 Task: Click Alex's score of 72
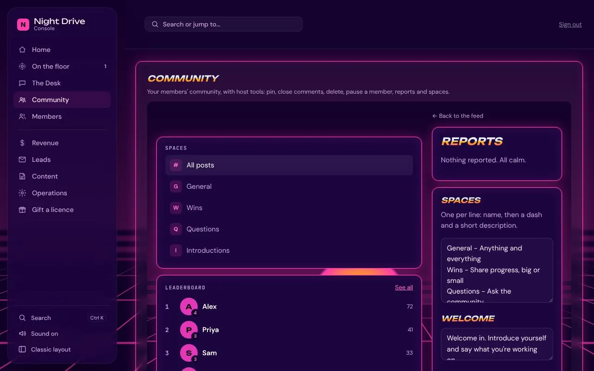[410, 307]
